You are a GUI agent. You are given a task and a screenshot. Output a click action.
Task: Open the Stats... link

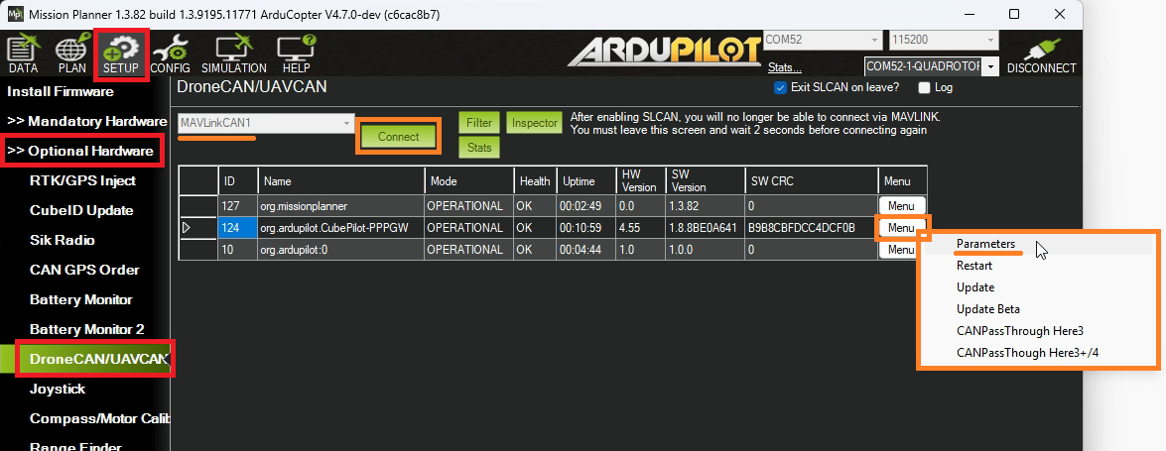(x=784, y=67)
